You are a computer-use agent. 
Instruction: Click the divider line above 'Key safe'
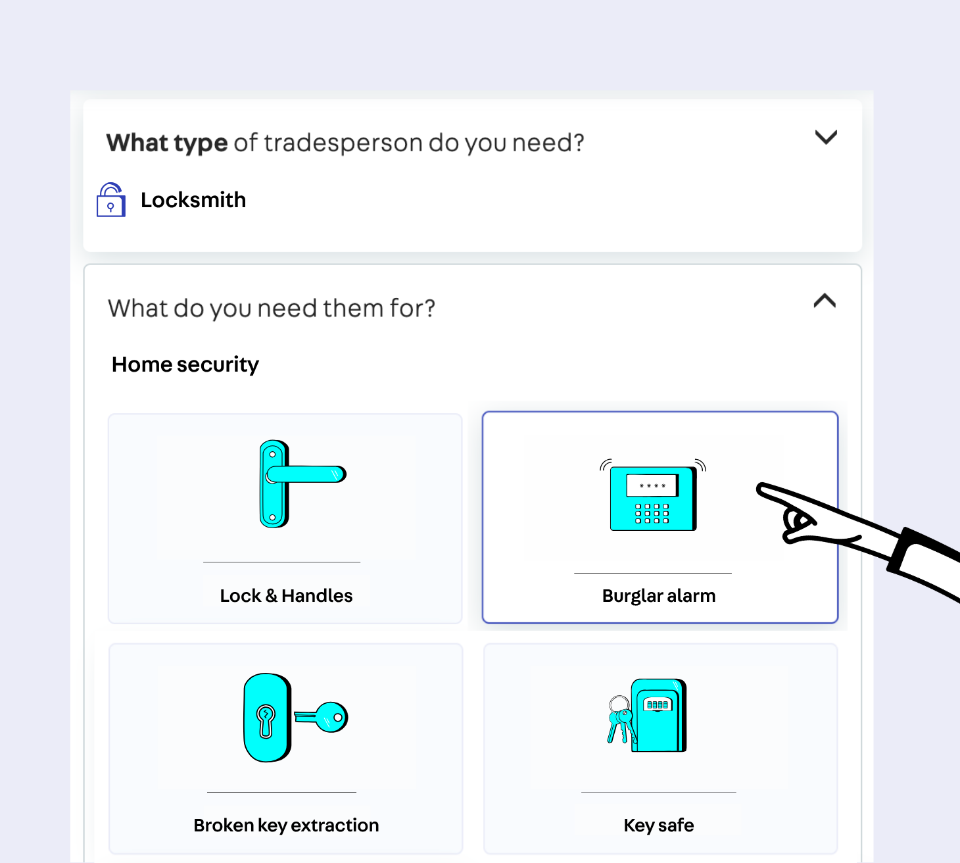pyautogui.click(x=658, y=792)
